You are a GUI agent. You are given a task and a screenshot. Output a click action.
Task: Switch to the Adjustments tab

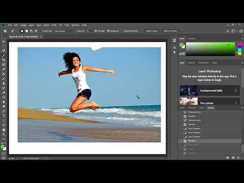click(203, 63)
